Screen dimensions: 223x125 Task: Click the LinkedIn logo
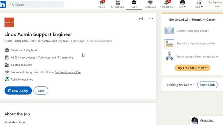click(x=2, y=4)
